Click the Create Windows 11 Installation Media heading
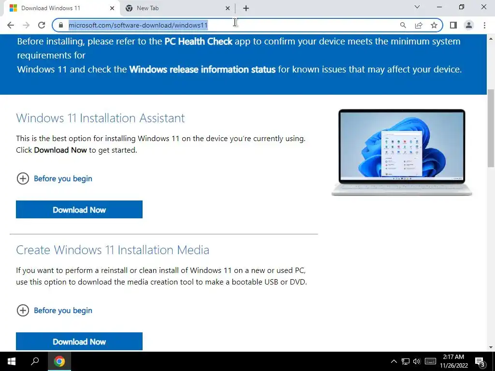 point(113,250)
